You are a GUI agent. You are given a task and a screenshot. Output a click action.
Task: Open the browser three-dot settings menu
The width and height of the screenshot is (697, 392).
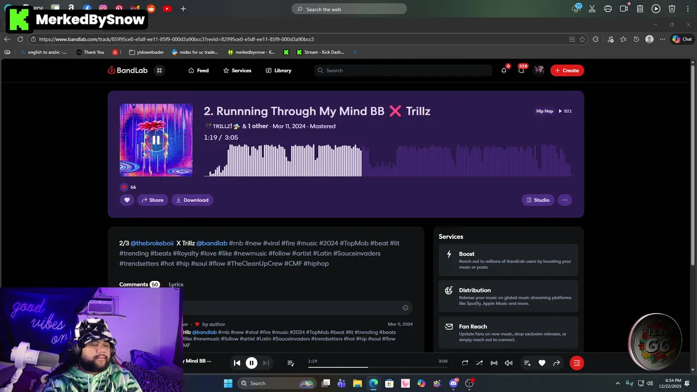(662, 39)
